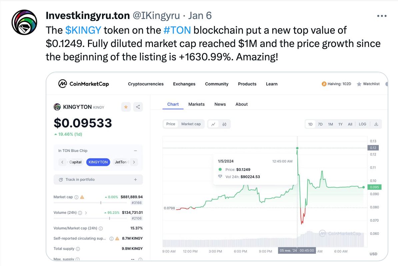Click the Investkingyru.ton profile avatar

click(x=24, y=22)
